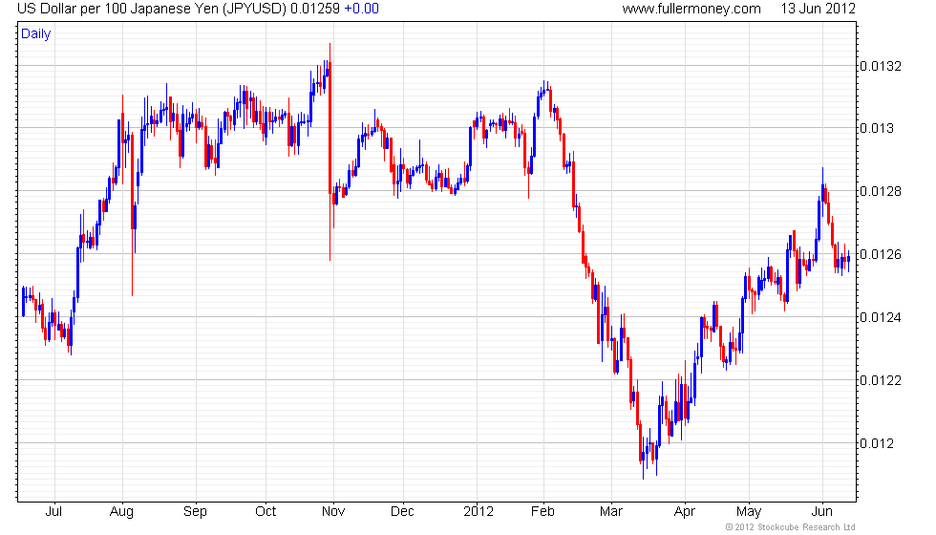
Task: Click the 0.0124 price axis label
Action: [x=881, y=317]
